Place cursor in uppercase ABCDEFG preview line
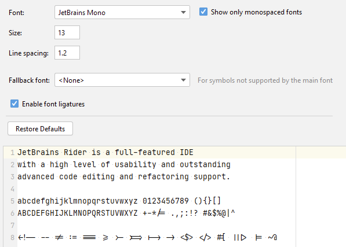Viewport: 346px width, 247px height. (126, 213)
